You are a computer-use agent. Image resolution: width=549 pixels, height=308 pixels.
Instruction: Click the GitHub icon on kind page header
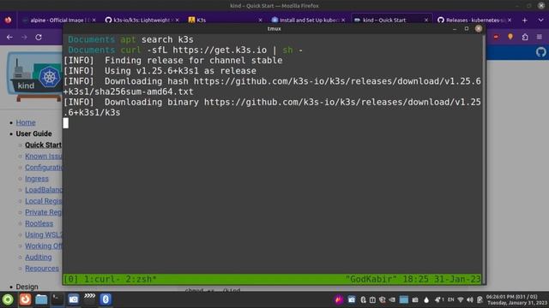pyautogui.click(x=541, y=52)
